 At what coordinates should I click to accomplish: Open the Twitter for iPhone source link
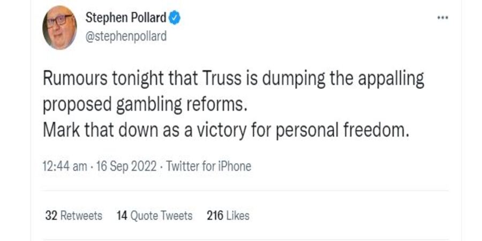208,167
